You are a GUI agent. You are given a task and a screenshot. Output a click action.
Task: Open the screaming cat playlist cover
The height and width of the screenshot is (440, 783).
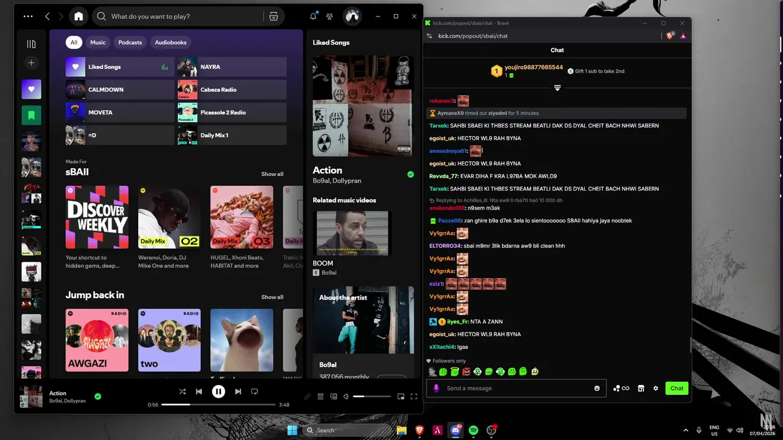[x=242, y=340]
